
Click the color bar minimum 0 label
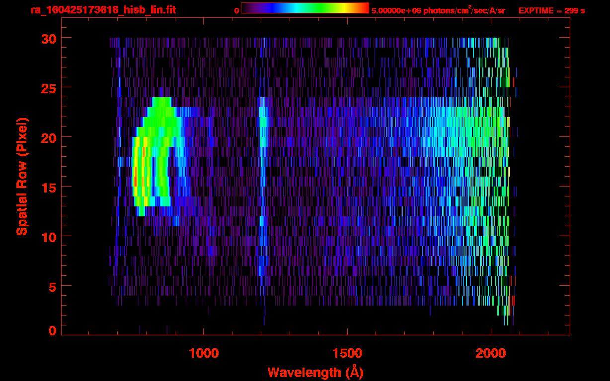click(236, 10)
